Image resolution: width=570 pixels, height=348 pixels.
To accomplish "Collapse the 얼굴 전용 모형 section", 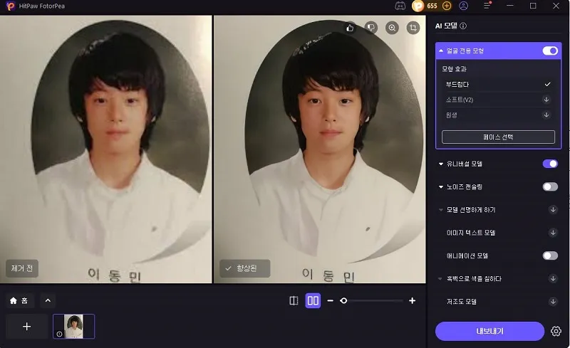I will (441, 51).
